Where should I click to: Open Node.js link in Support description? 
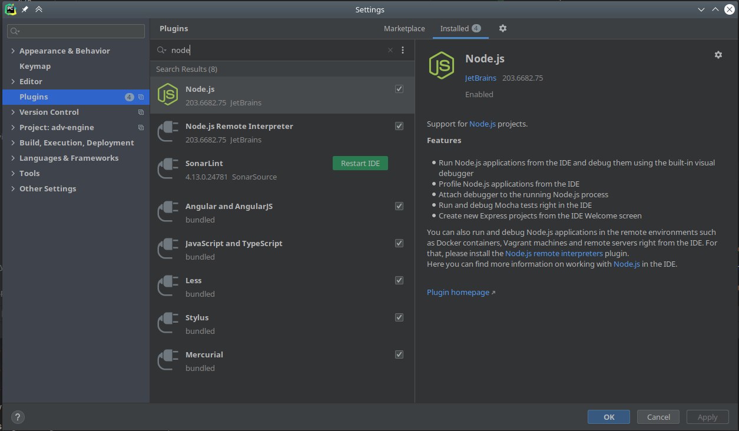[482, 124]
